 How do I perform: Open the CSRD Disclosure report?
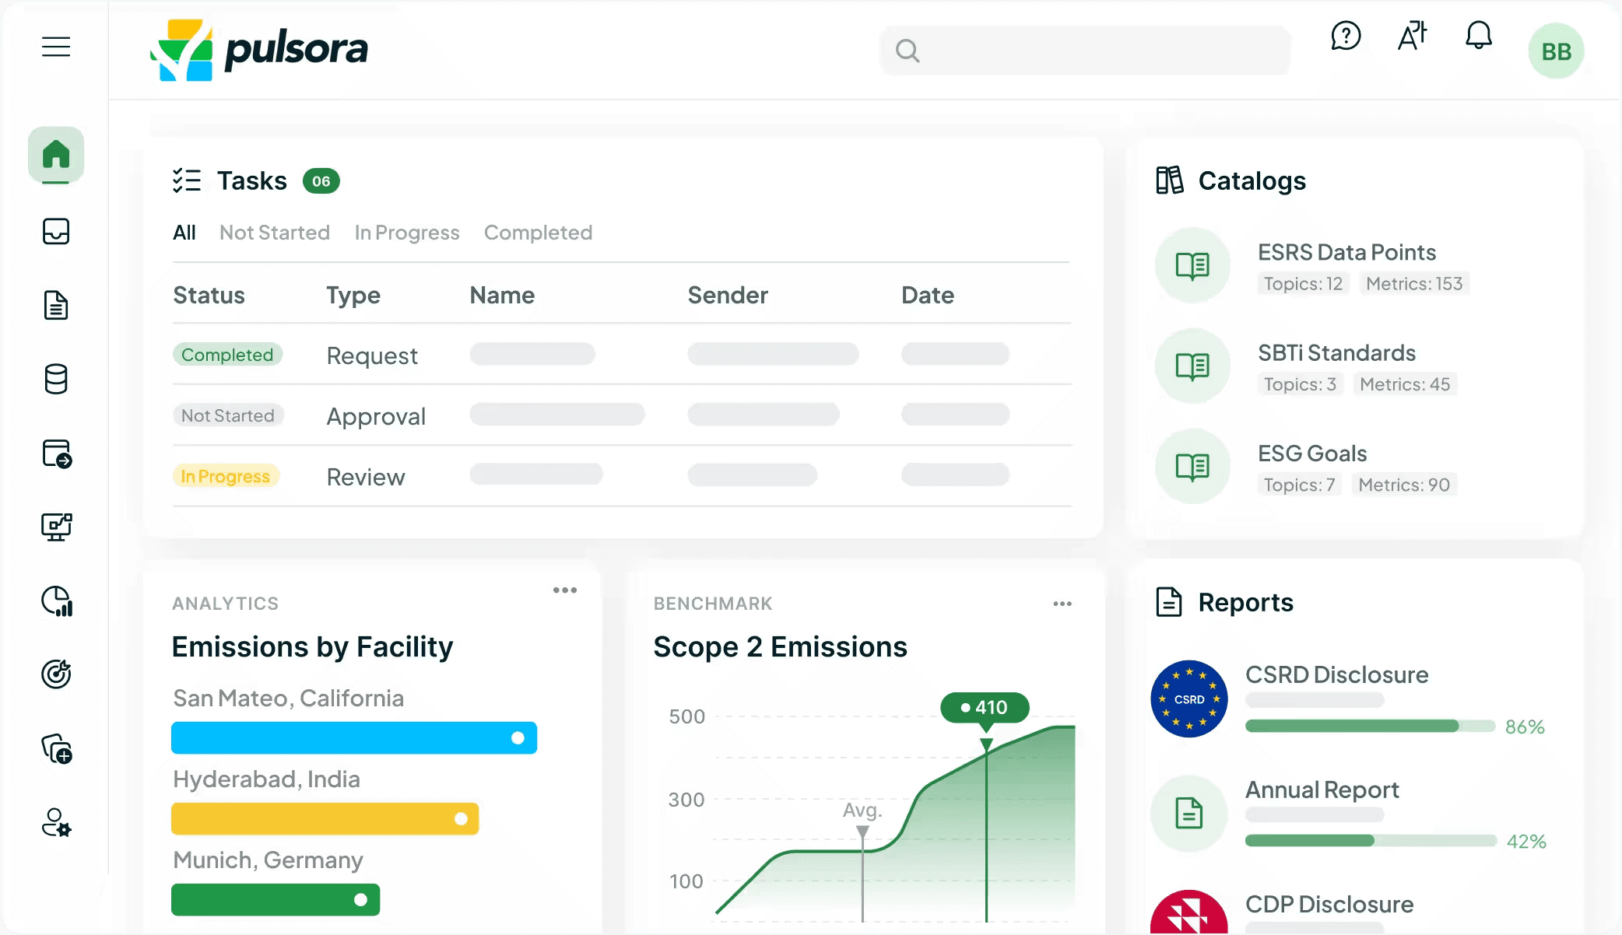1336,674
